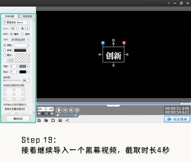Screen dimensions: 191x162
Task: Click the share icon in bottom toolbar
Action: point(67,120)
